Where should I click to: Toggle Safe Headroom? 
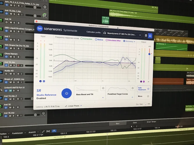pyautogui.click(x=144, y=89)
